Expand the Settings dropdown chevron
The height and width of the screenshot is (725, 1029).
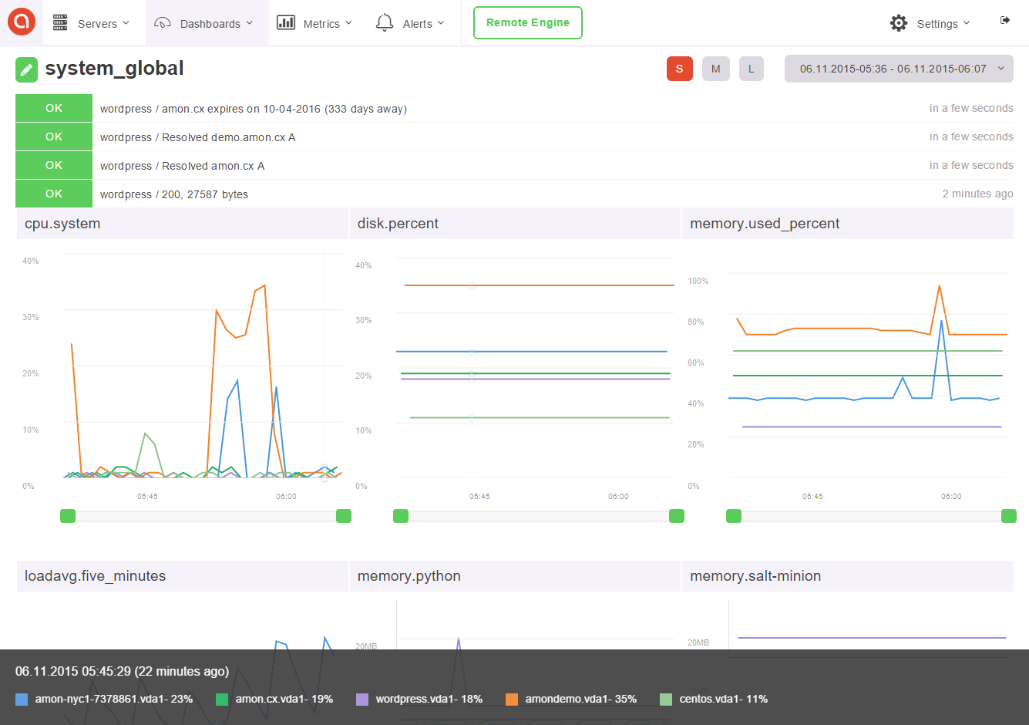pyautogui.click(x=967, y=23)
